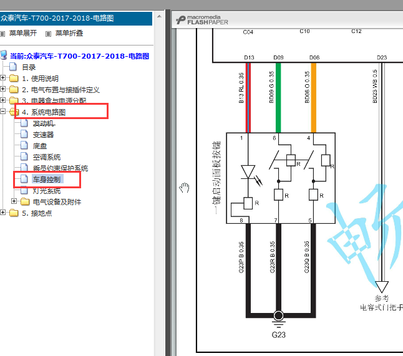403x356 pixels.
Task: Click the page icon beside 车身控制
Action: 24,179
